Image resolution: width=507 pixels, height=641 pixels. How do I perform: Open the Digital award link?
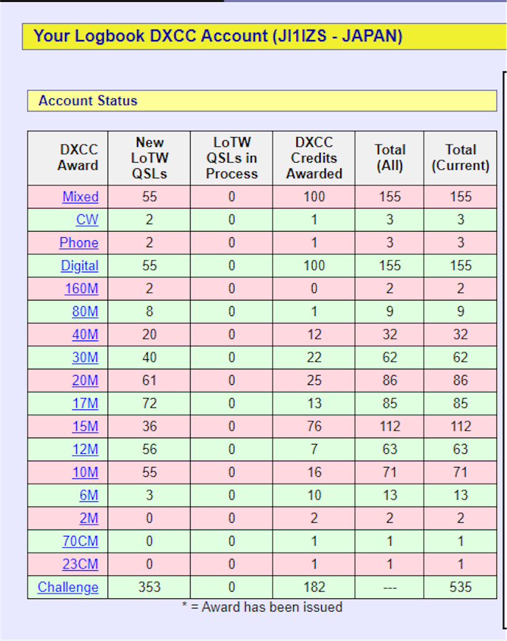coord(79,265)
